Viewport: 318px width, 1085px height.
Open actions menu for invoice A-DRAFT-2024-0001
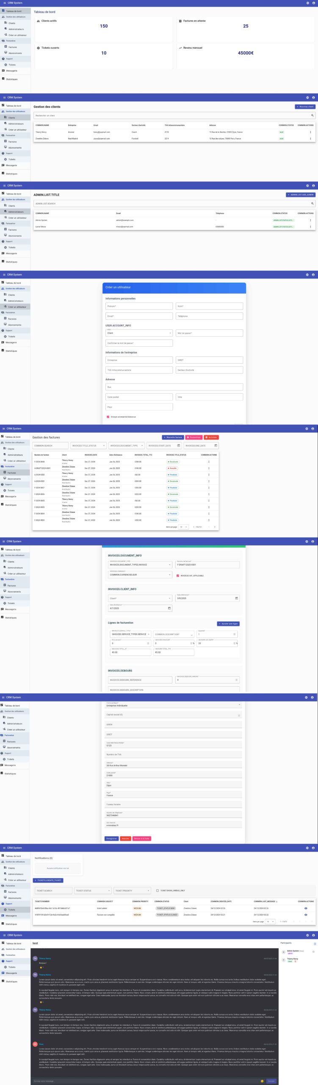[x=209, y=468]
